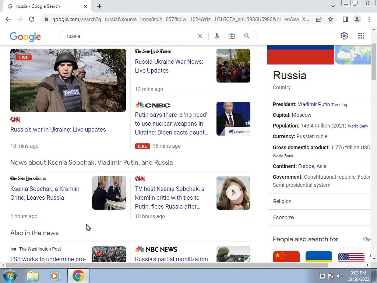Open a new browser tab
377x283 pixels.
[x=99, y=6]
